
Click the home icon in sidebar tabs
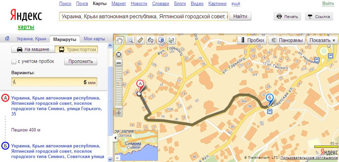(x=7, y=39)
